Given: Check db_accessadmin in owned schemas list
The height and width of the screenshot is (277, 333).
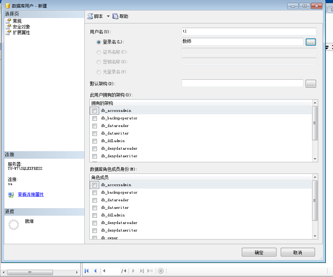Looking at the screenshot, I should (94, 111).
